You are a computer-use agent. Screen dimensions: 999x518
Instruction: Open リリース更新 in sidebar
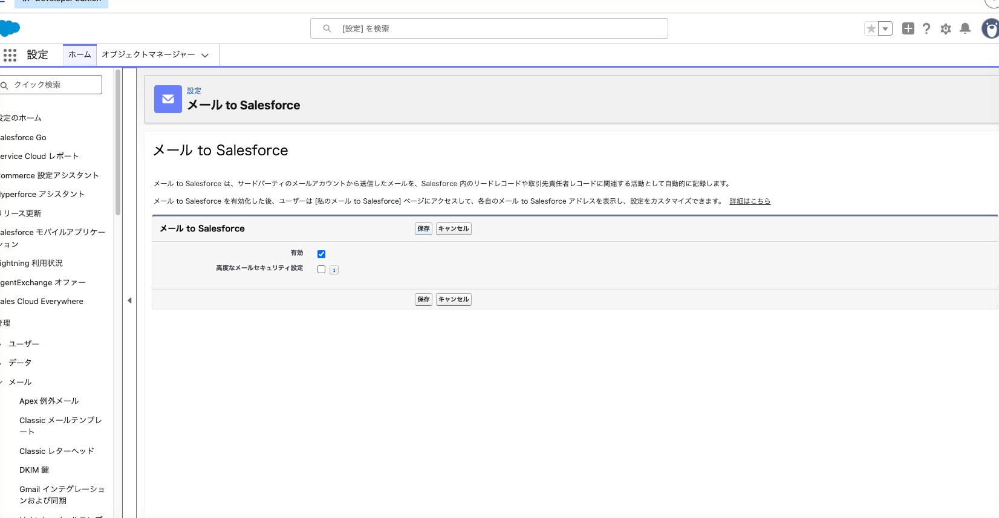click(x=21, y=213)
